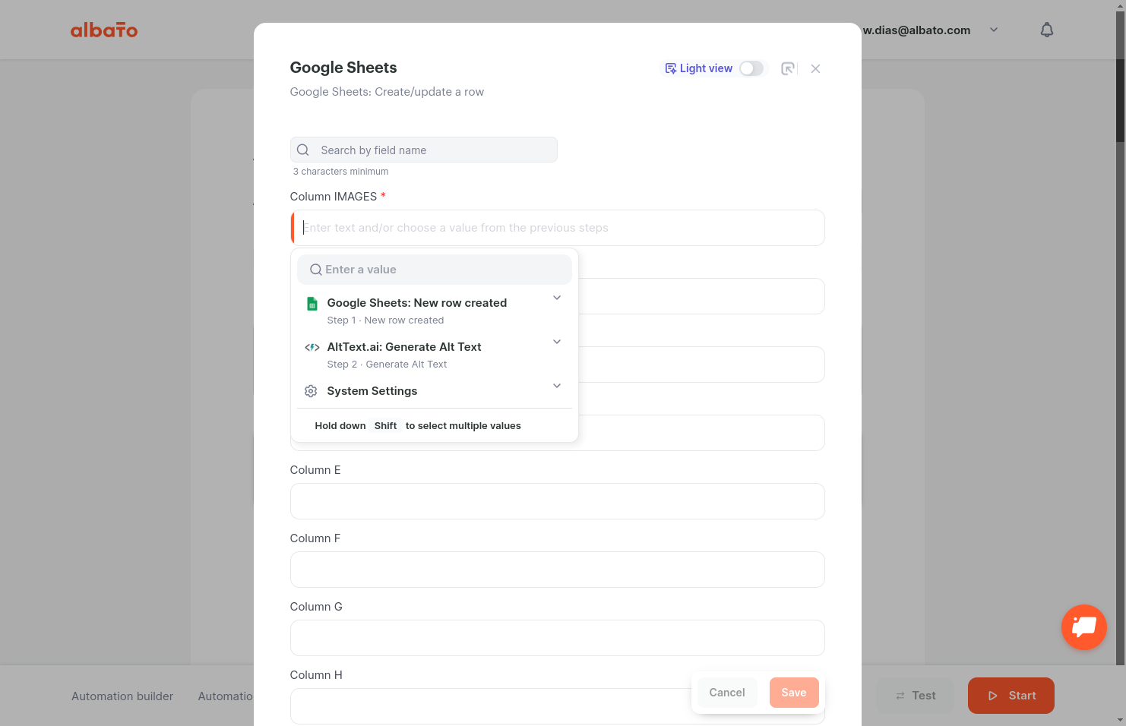The width and height of the screenshot is (1126, 726).
Task: Click the Light view sparkle icon
Action: [670, 68]
